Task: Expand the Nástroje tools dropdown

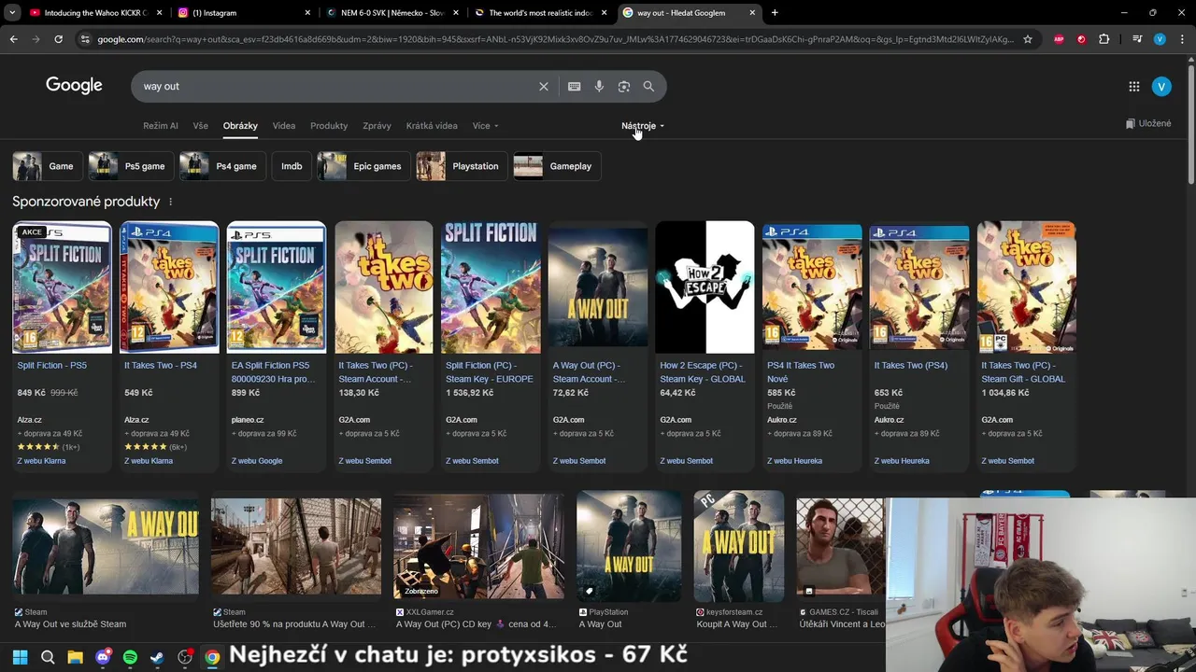Action: [x=643, y=126]
